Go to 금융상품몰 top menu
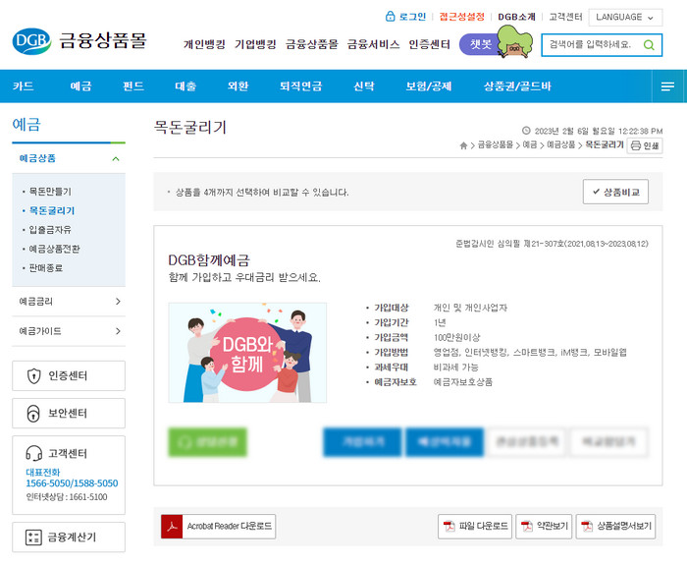The image size is (687, 566). coord(311,44)
